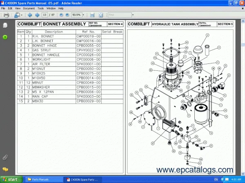Click the fit page view icon
The width and height of the screenshot is (245, 183).
(x=101, y=15)
